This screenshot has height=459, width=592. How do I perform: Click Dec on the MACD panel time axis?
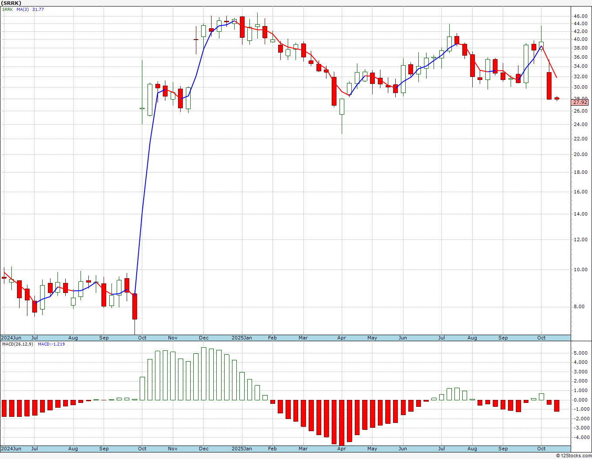point(204,449)
